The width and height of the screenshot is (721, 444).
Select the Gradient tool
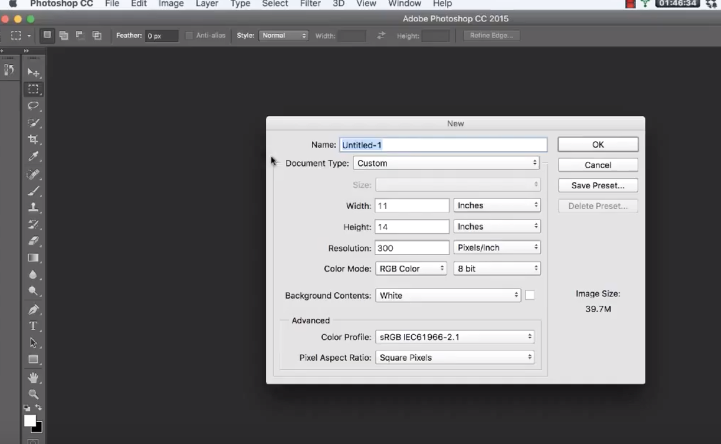click(33, 258)
